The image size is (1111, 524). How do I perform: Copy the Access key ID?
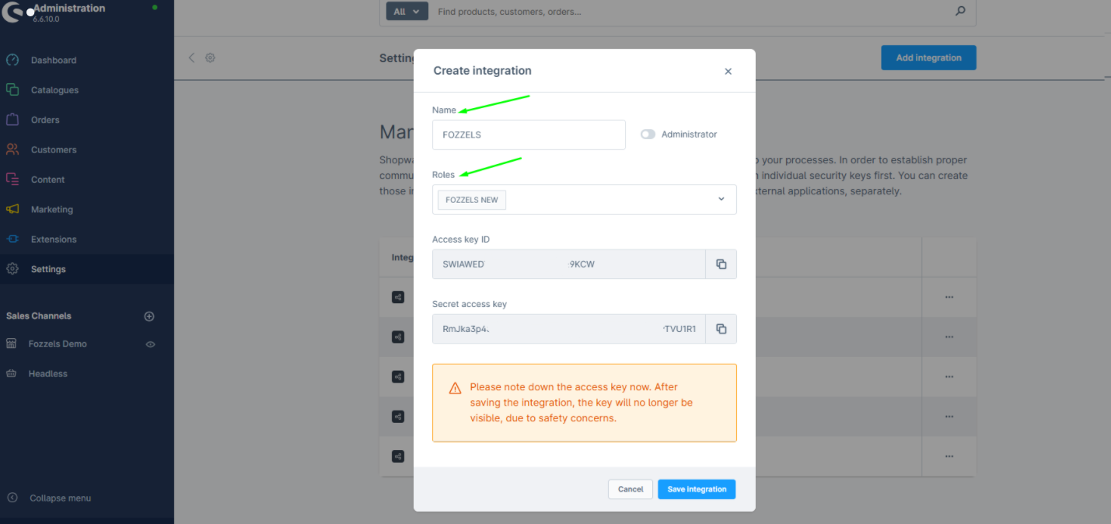721,264
